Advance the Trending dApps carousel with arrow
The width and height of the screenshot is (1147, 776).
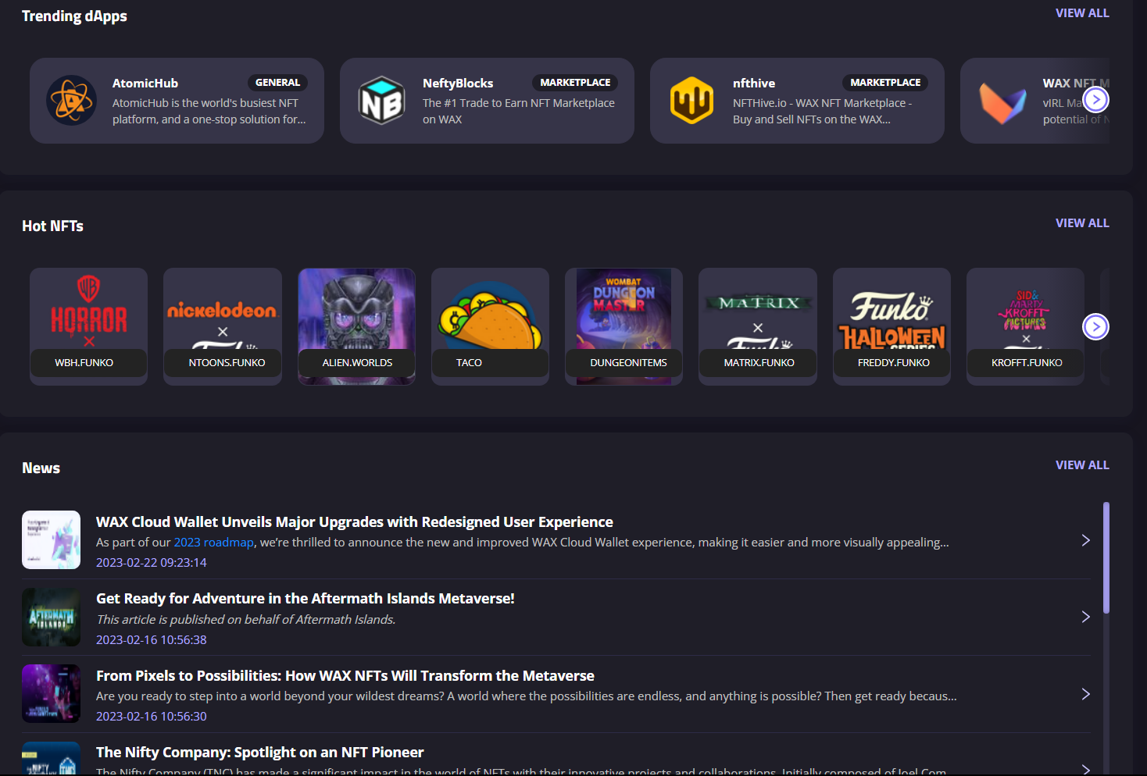pyautogui.click(x=1096, y=99)
